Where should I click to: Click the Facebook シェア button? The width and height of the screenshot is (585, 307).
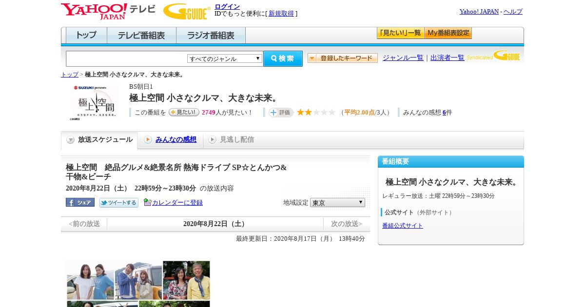[x=80, y=202]
